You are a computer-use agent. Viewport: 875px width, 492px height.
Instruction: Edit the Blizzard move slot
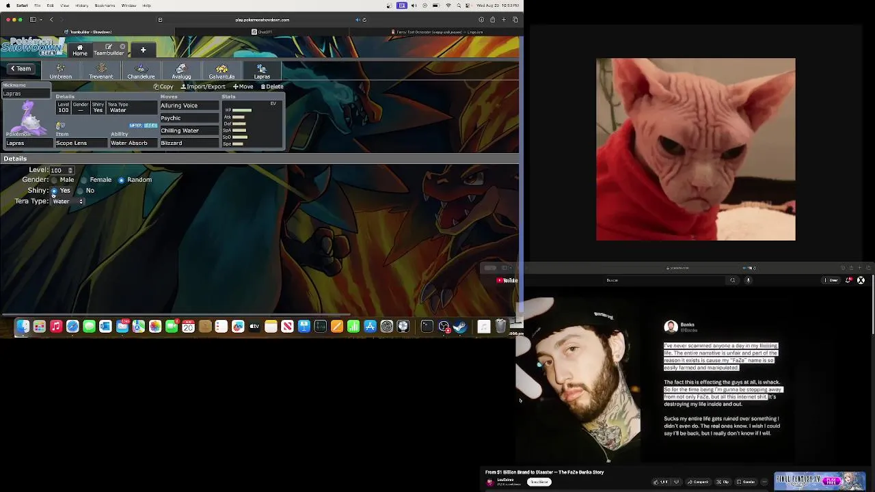(189, 143)
